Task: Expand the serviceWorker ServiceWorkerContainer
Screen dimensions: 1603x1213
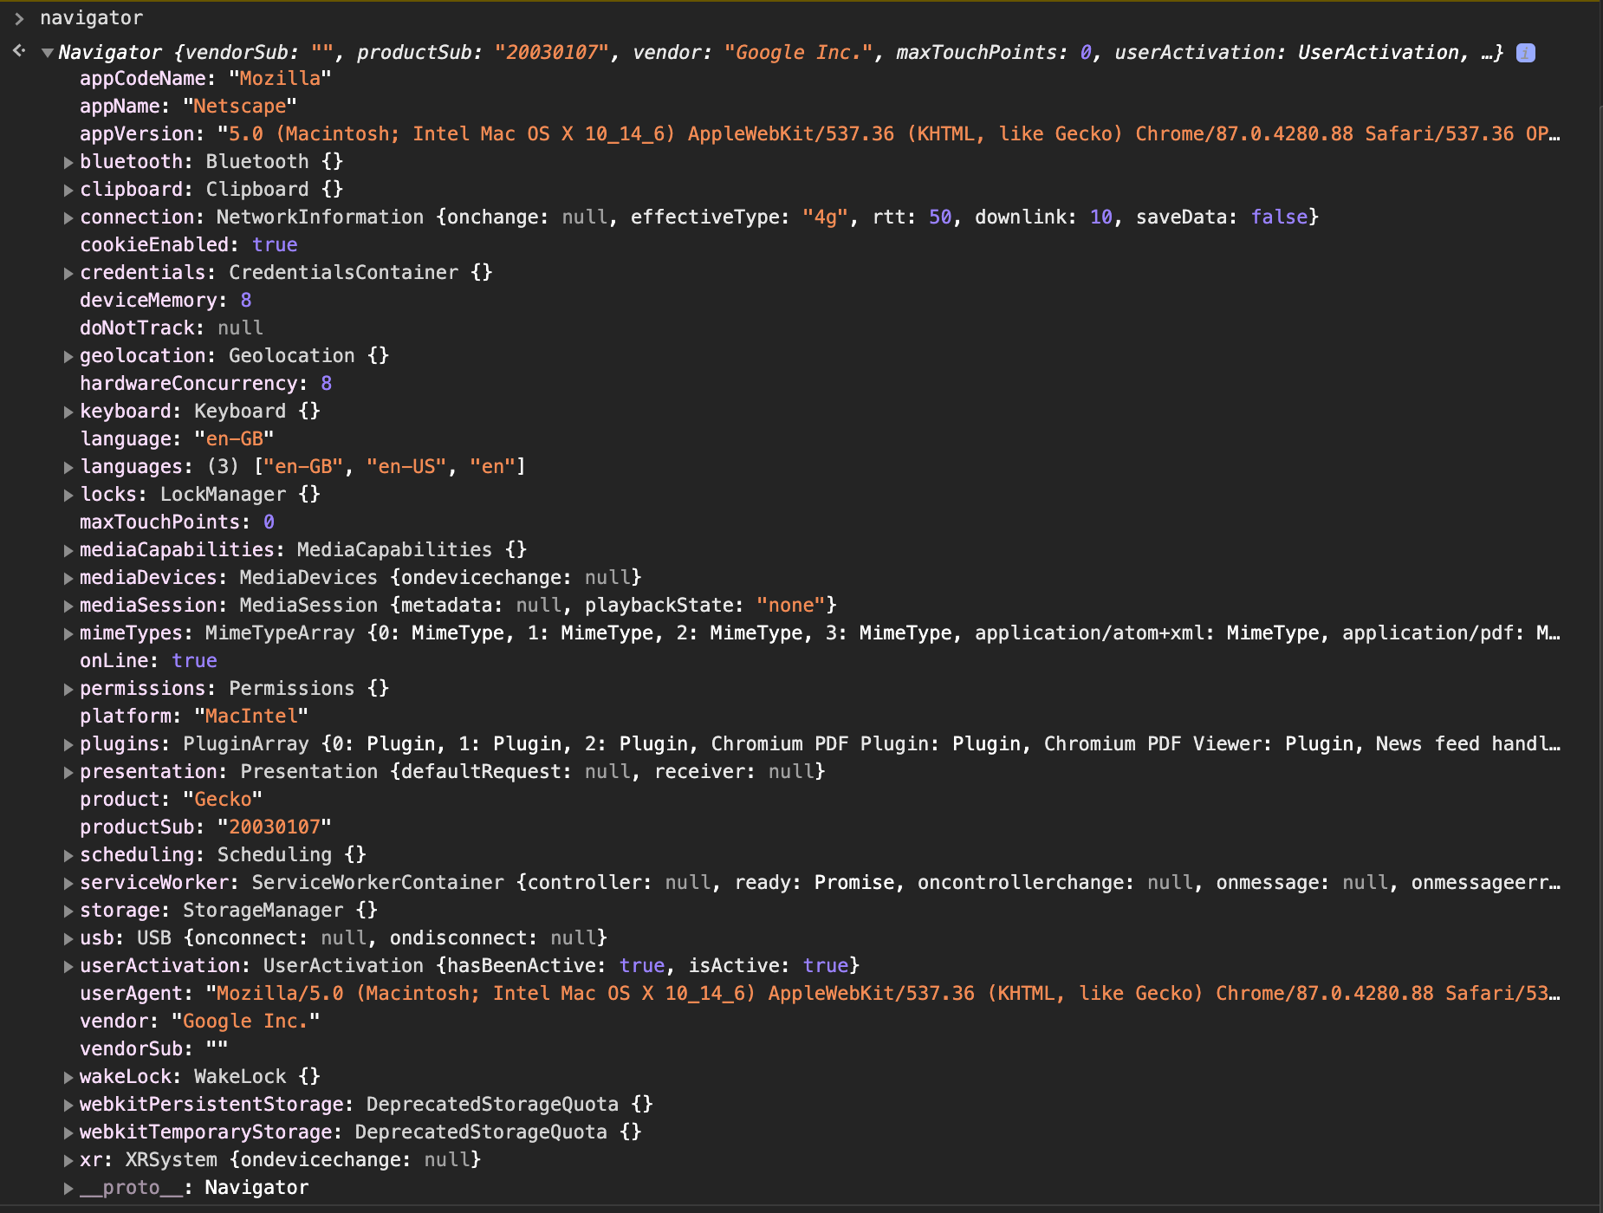Action: click(x=68, y=883)
